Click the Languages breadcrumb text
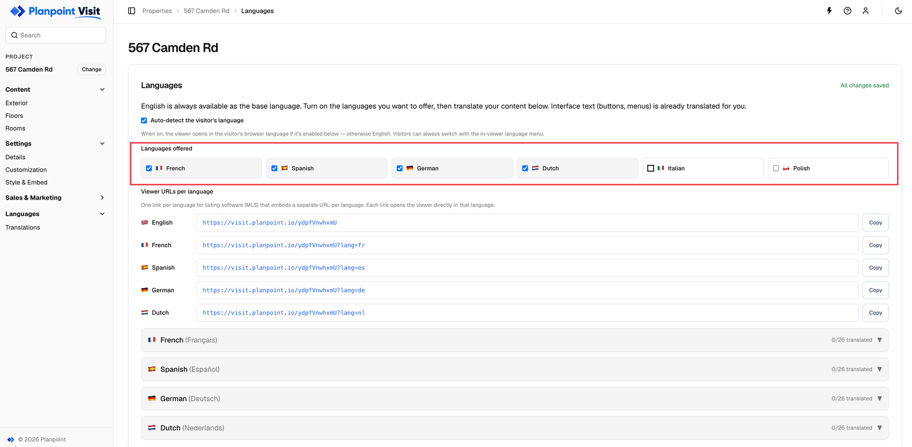912x447 pixels. coord(257,11)
